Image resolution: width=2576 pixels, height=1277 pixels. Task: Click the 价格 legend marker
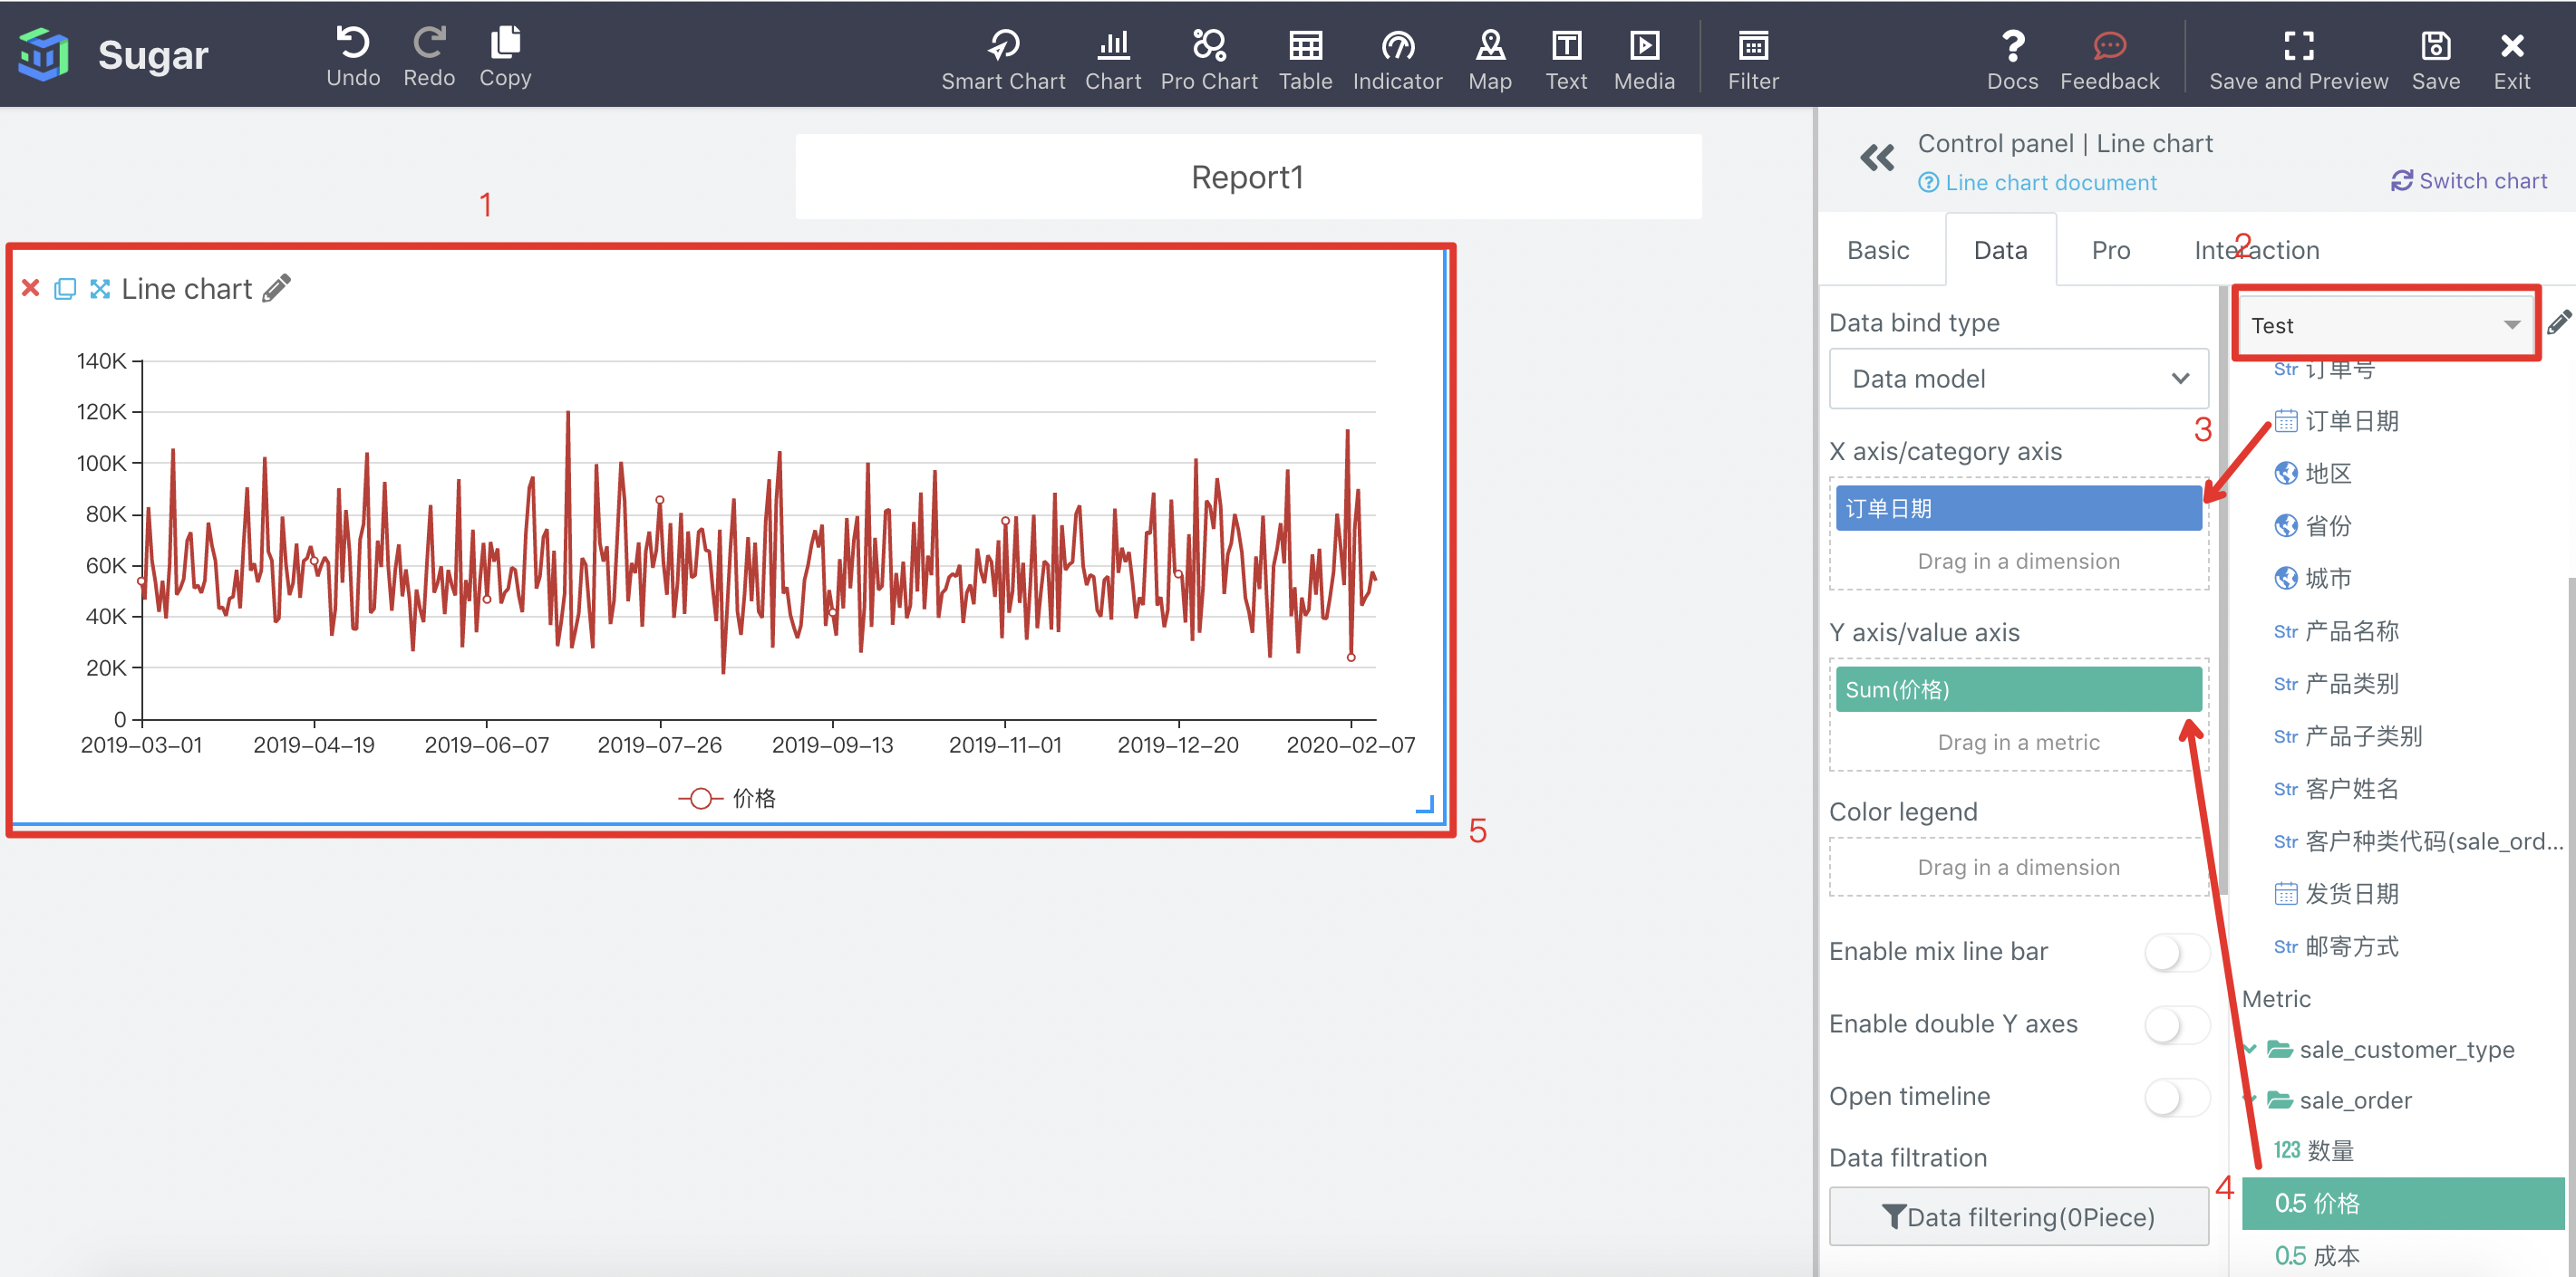[x=700, y=799]
